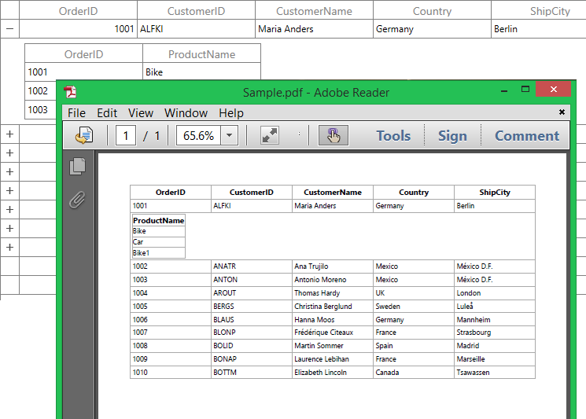Click the convert file to PDF online icon
The width and height of the screenshot is (586, 419).
[x=84, y=135]
